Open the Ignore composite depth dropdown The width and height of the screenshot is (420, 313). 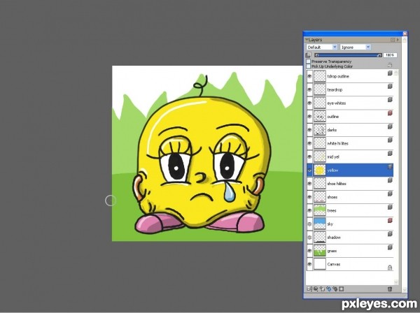356,48
